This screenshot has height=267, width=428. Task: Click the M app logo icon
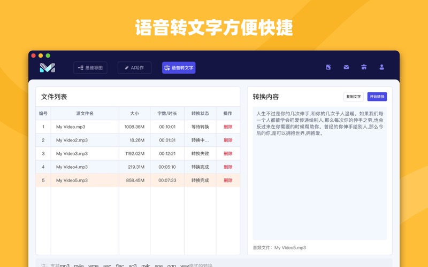coord(47,68)
